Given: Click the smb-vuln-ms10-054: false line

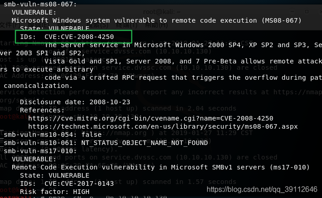Looking at the screenshot, I should [x=53, y=135].
